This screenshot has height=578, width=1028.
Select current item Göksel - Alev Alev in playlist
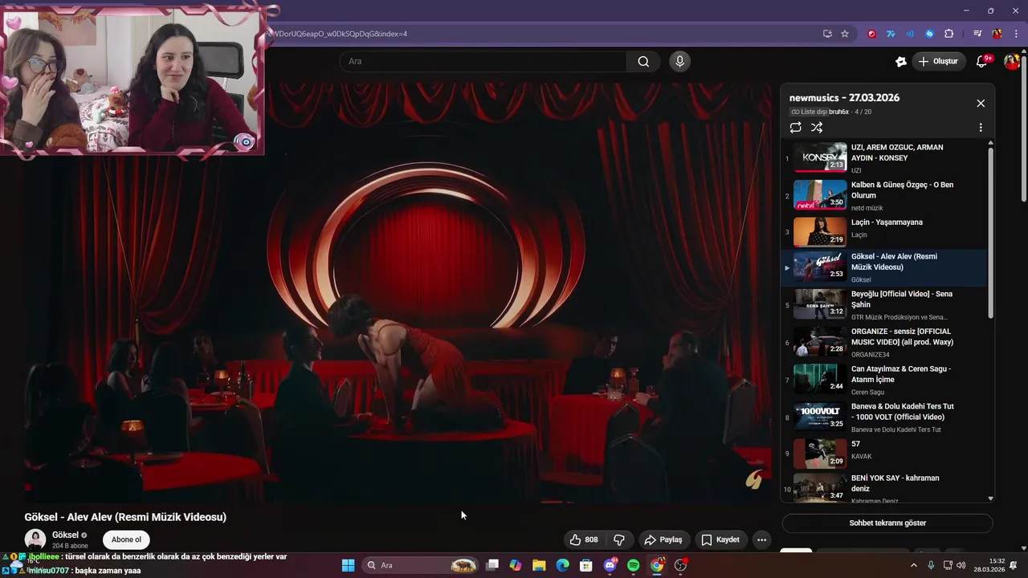point(883,268)
